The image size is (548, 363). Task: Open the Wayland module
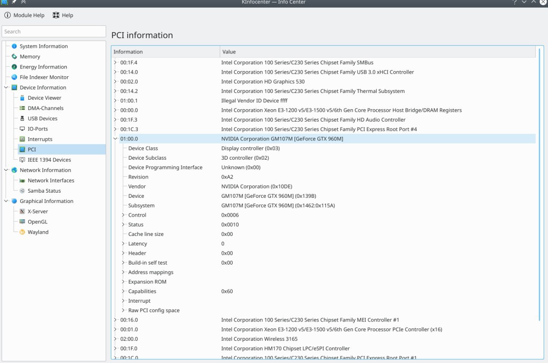38,232
